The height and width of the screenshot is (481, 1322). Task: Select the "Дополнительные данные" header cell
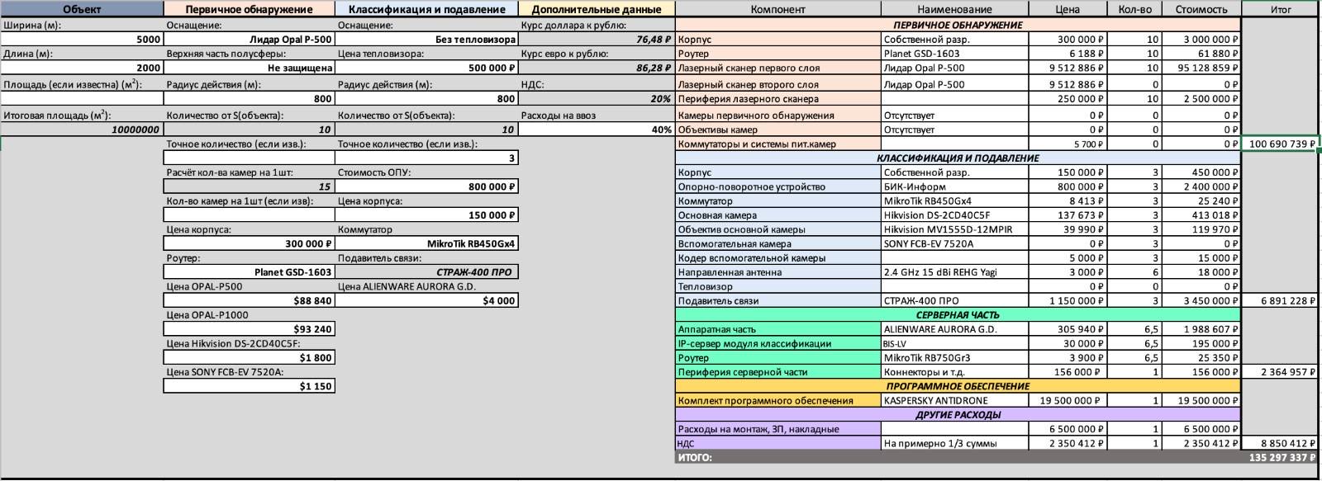597,9
